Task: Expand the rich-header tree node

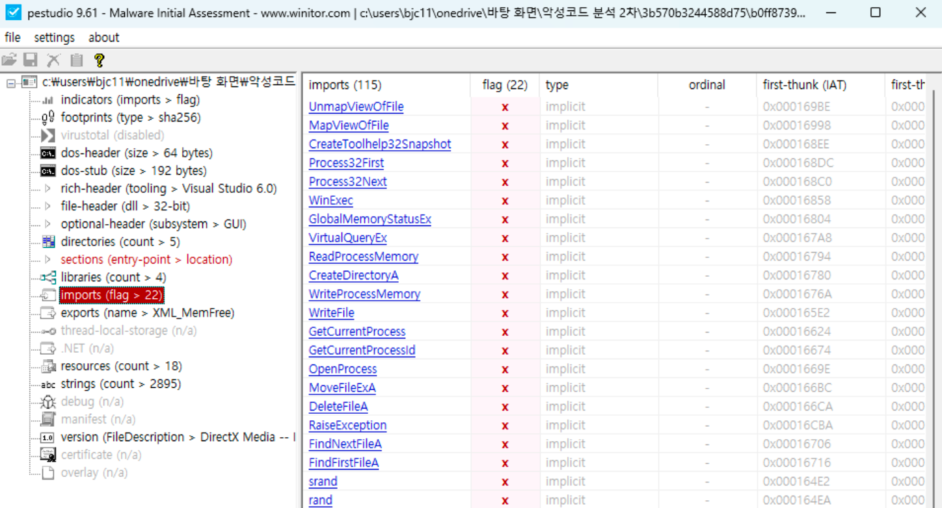Action: coord(47,188)
